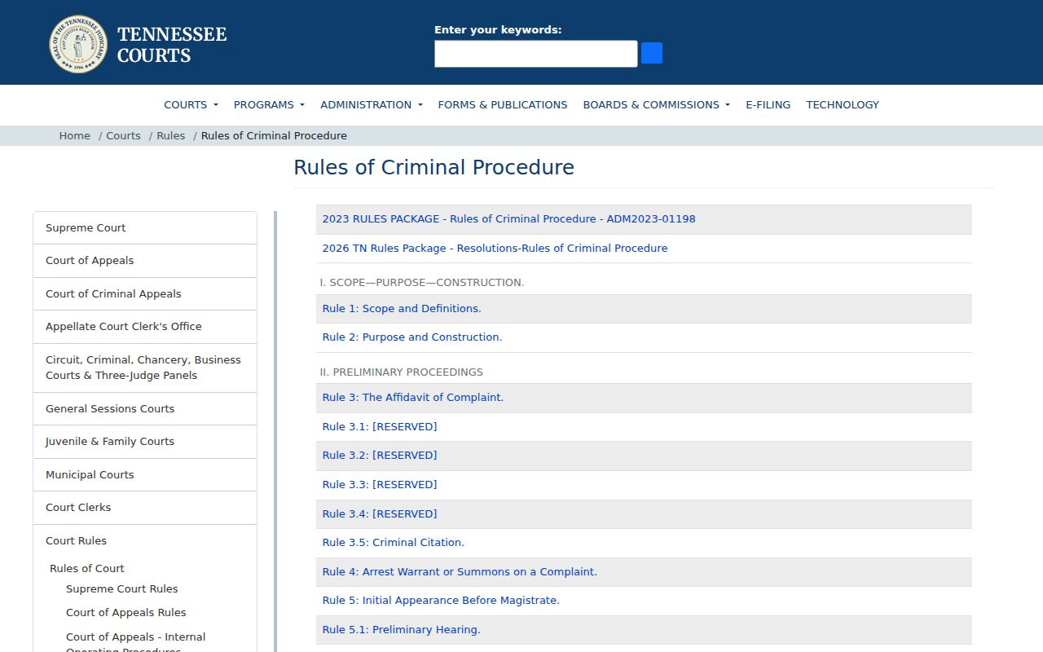Image resolution: width=1043 pixels, height=652 pixels.
Task: Open Court of Appeals sidebar item
Action: point(145,261)
